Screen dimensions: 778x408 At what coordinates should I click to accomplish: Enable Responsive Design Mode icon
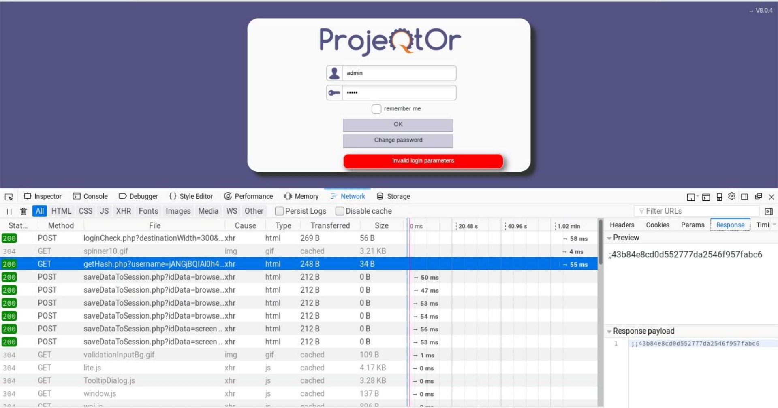point(719,197)
